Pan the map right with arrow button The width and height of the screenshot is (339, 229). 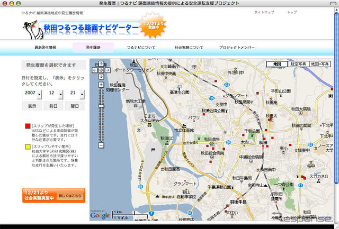click(108, 70)
